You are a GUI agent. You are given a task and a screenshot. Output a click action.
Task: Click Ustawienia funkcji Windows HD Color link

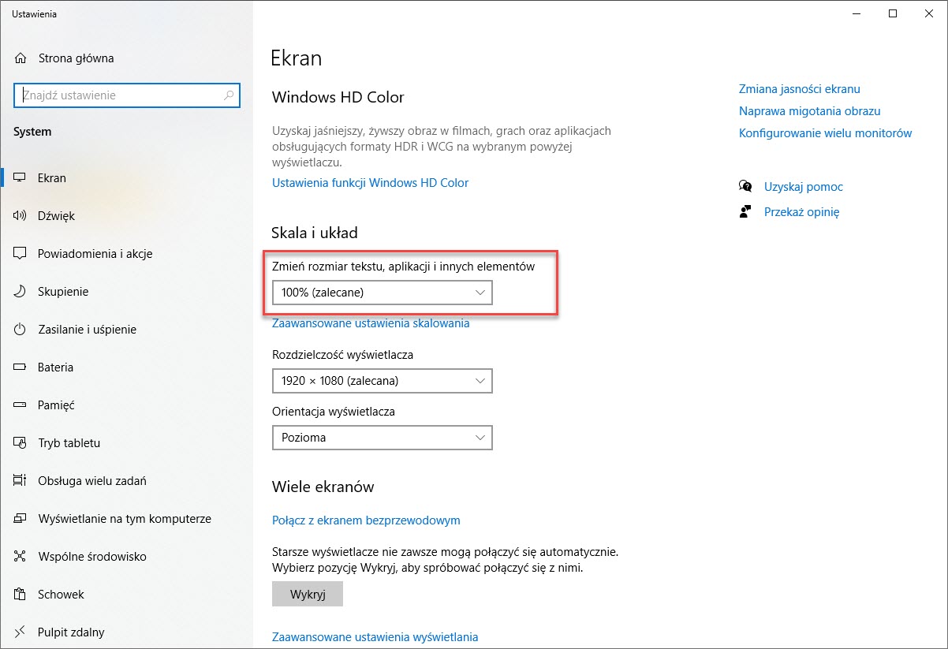(x=370, y=183)
